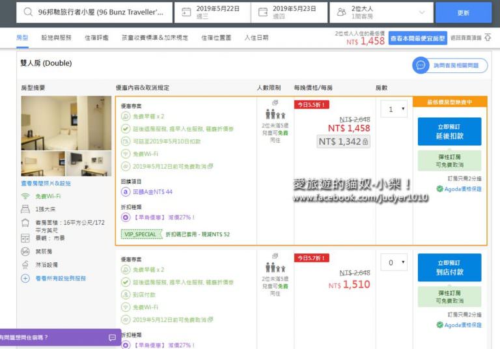The image size is (500, 349).
Task: Click the 查看房間照片&說明 link
Action: [46, 184]
